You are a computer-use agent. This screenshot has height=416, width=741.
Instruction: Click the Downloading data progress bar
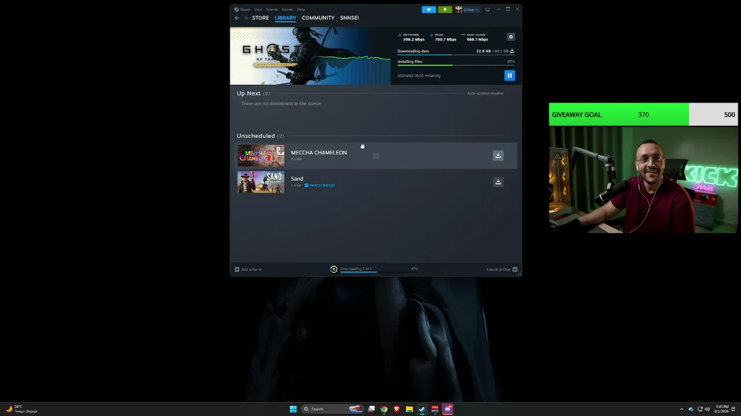456,55
